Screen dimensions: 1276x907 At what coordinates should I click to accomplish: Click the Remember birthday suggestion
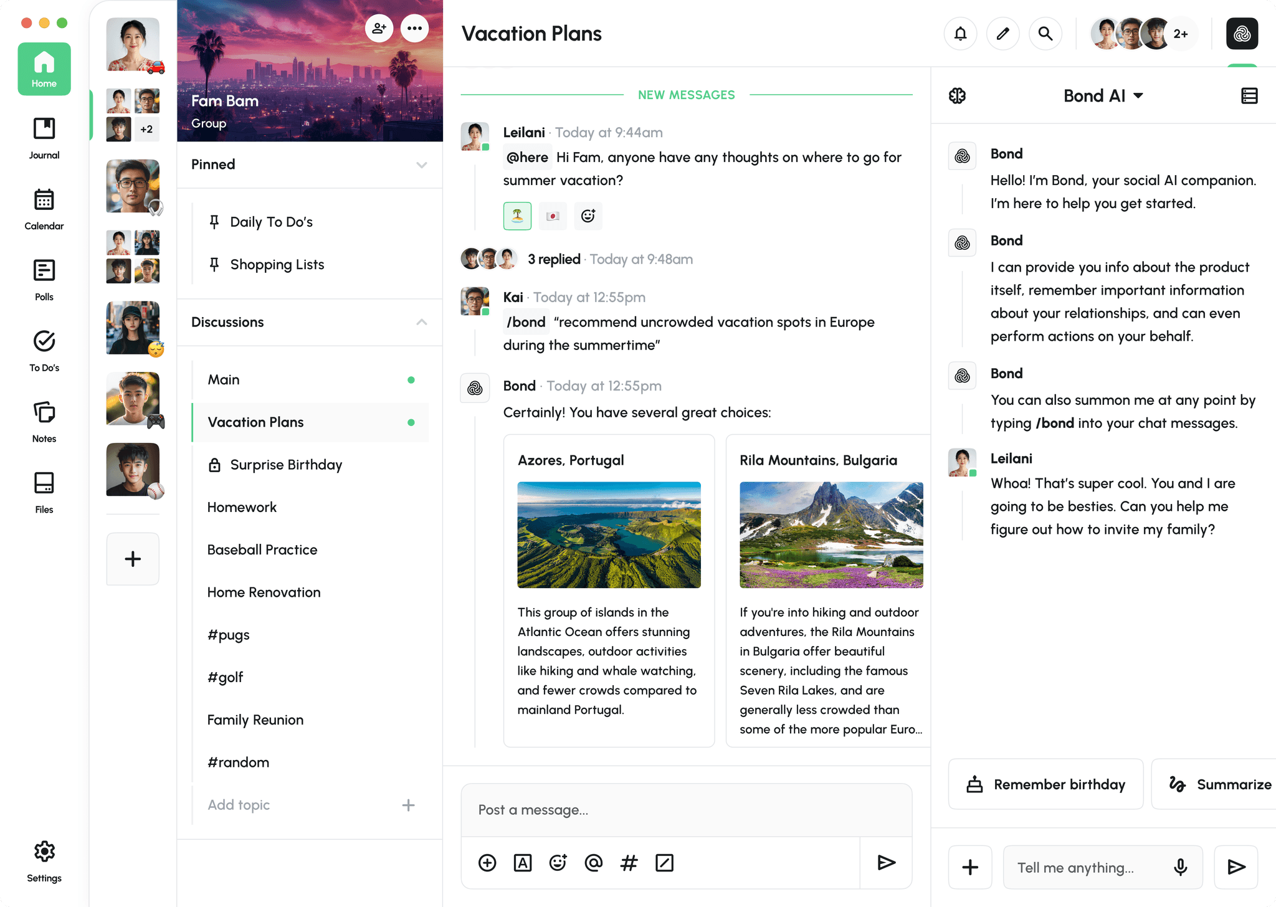(1046, 784)
